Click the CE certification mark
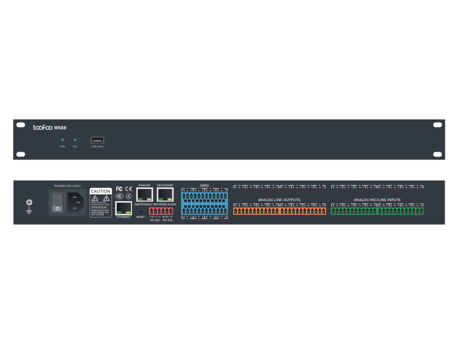Image resolution: width=459 pixels, height=344 pixels. click(129, 189)
